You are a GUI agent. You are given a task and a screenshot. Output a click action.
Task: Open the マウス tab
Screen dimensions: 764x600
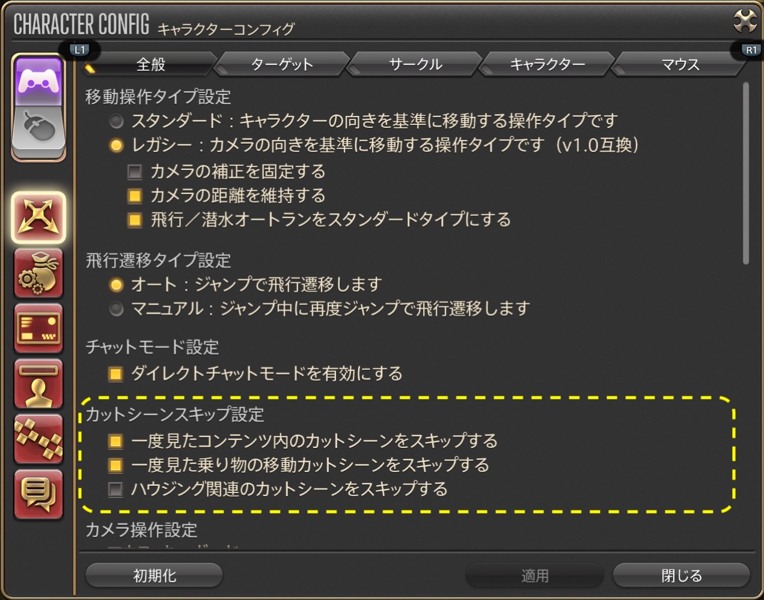tap(680, 64)
